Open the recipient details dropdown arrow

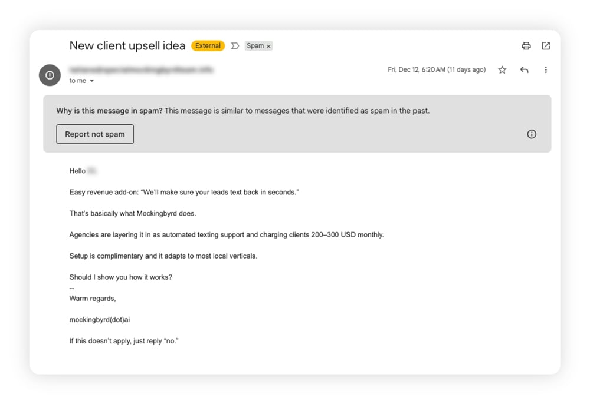tap(92, 81)
